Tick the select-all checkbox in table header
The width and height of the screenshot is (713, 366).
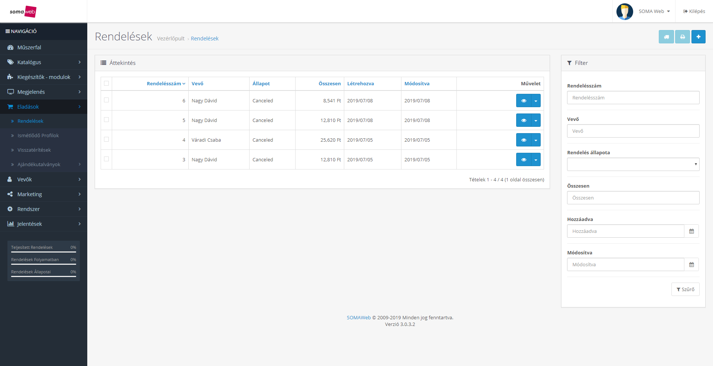pyautogui.click(x=107, y=83)
